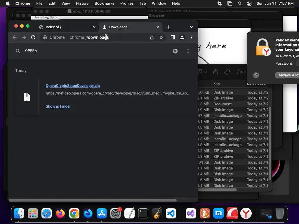
Task: Open the History menu
Action: click(x=82, y=3)
